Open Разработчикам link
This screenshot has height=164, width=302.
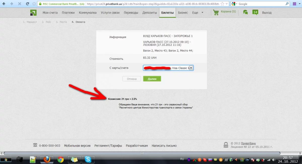pos(137,146)
